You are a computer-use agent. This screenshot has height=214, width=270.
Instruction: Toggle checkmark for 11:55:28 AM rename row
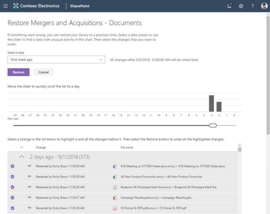(12, 187)
